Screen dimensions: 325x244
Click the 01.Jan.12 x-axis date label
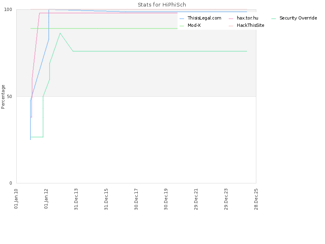[46, 199]
